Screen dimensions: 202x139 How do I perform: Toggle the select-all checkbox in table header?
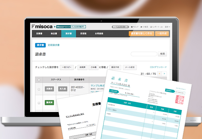[x=39, y=80]
